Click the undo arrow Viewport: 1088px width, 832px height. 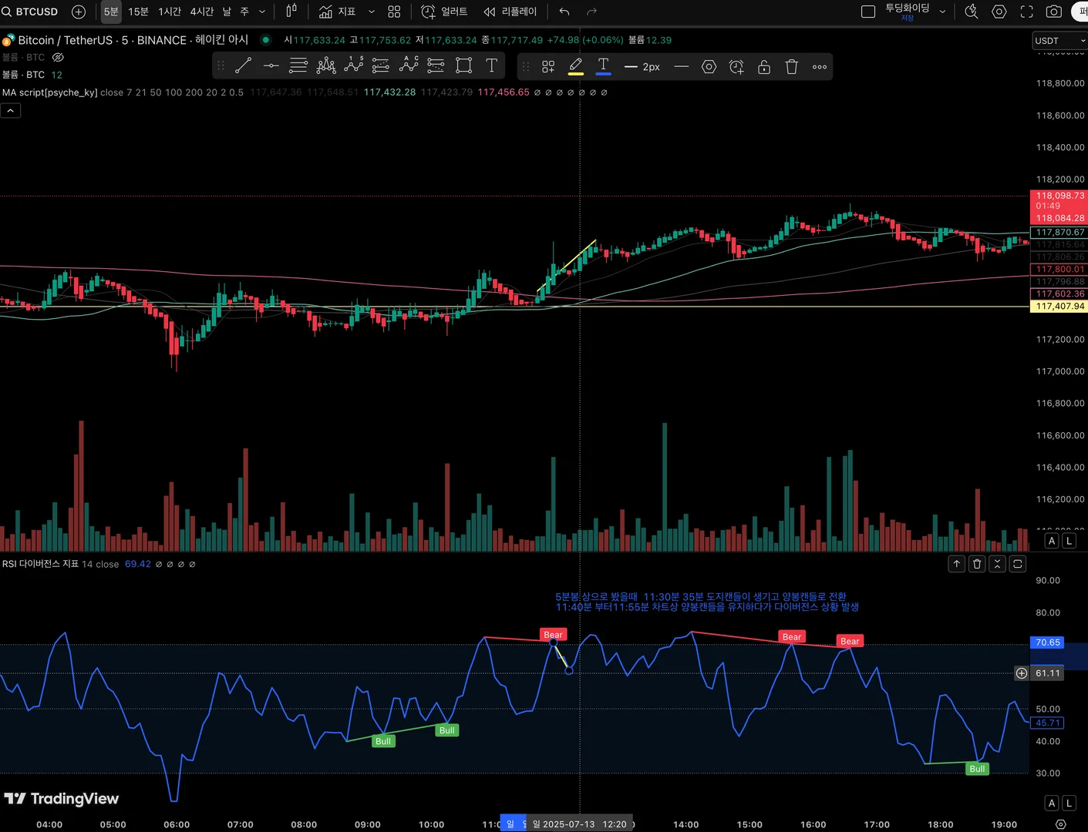(x=564, y=12)
